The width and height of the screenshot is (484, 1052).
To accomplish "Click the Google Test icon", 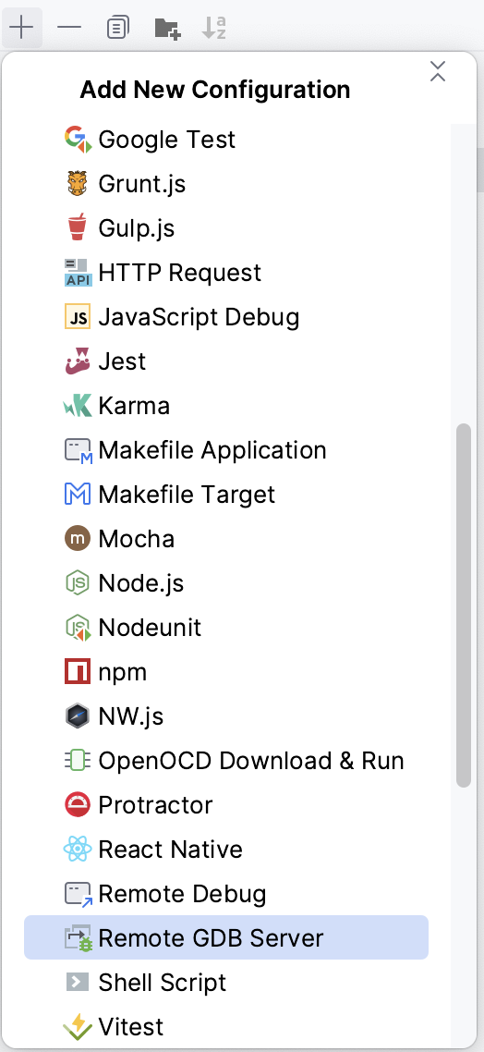I will click(78, 139).
